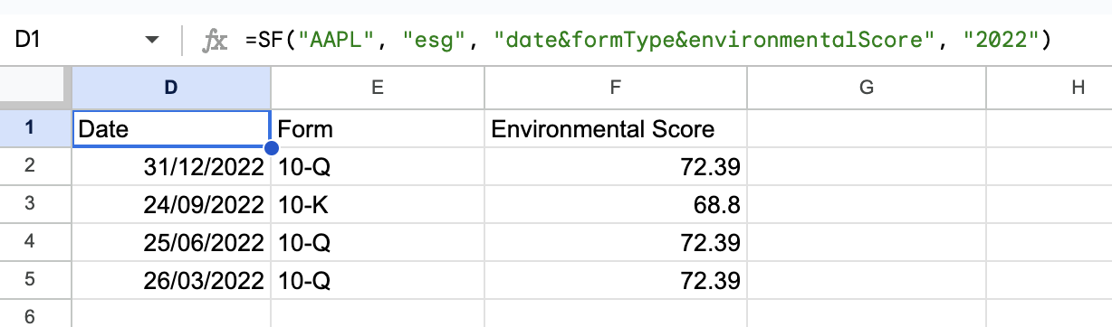The width and height of the screenshot is (1112, 327).
Task: Select column F header
Action: click(x=616, y=88)
